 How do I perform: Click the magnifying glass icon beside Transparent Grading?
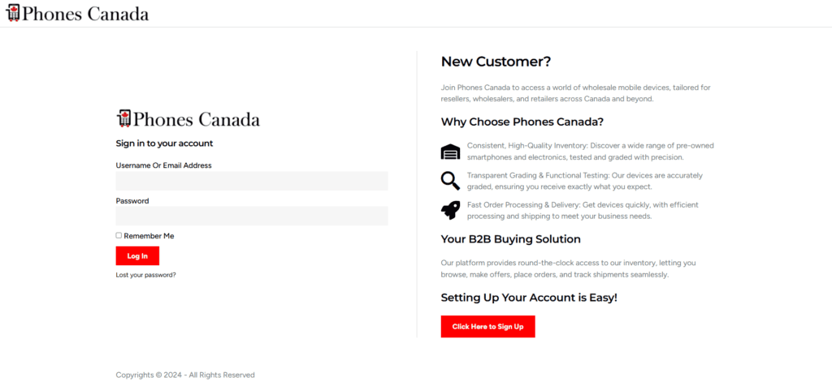click(x=450, y=181)
